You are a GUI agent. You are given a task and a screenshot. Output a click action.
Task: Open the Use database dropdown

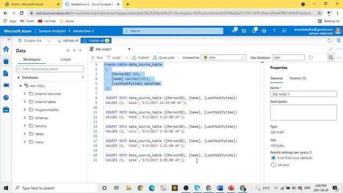click(288, 57)
